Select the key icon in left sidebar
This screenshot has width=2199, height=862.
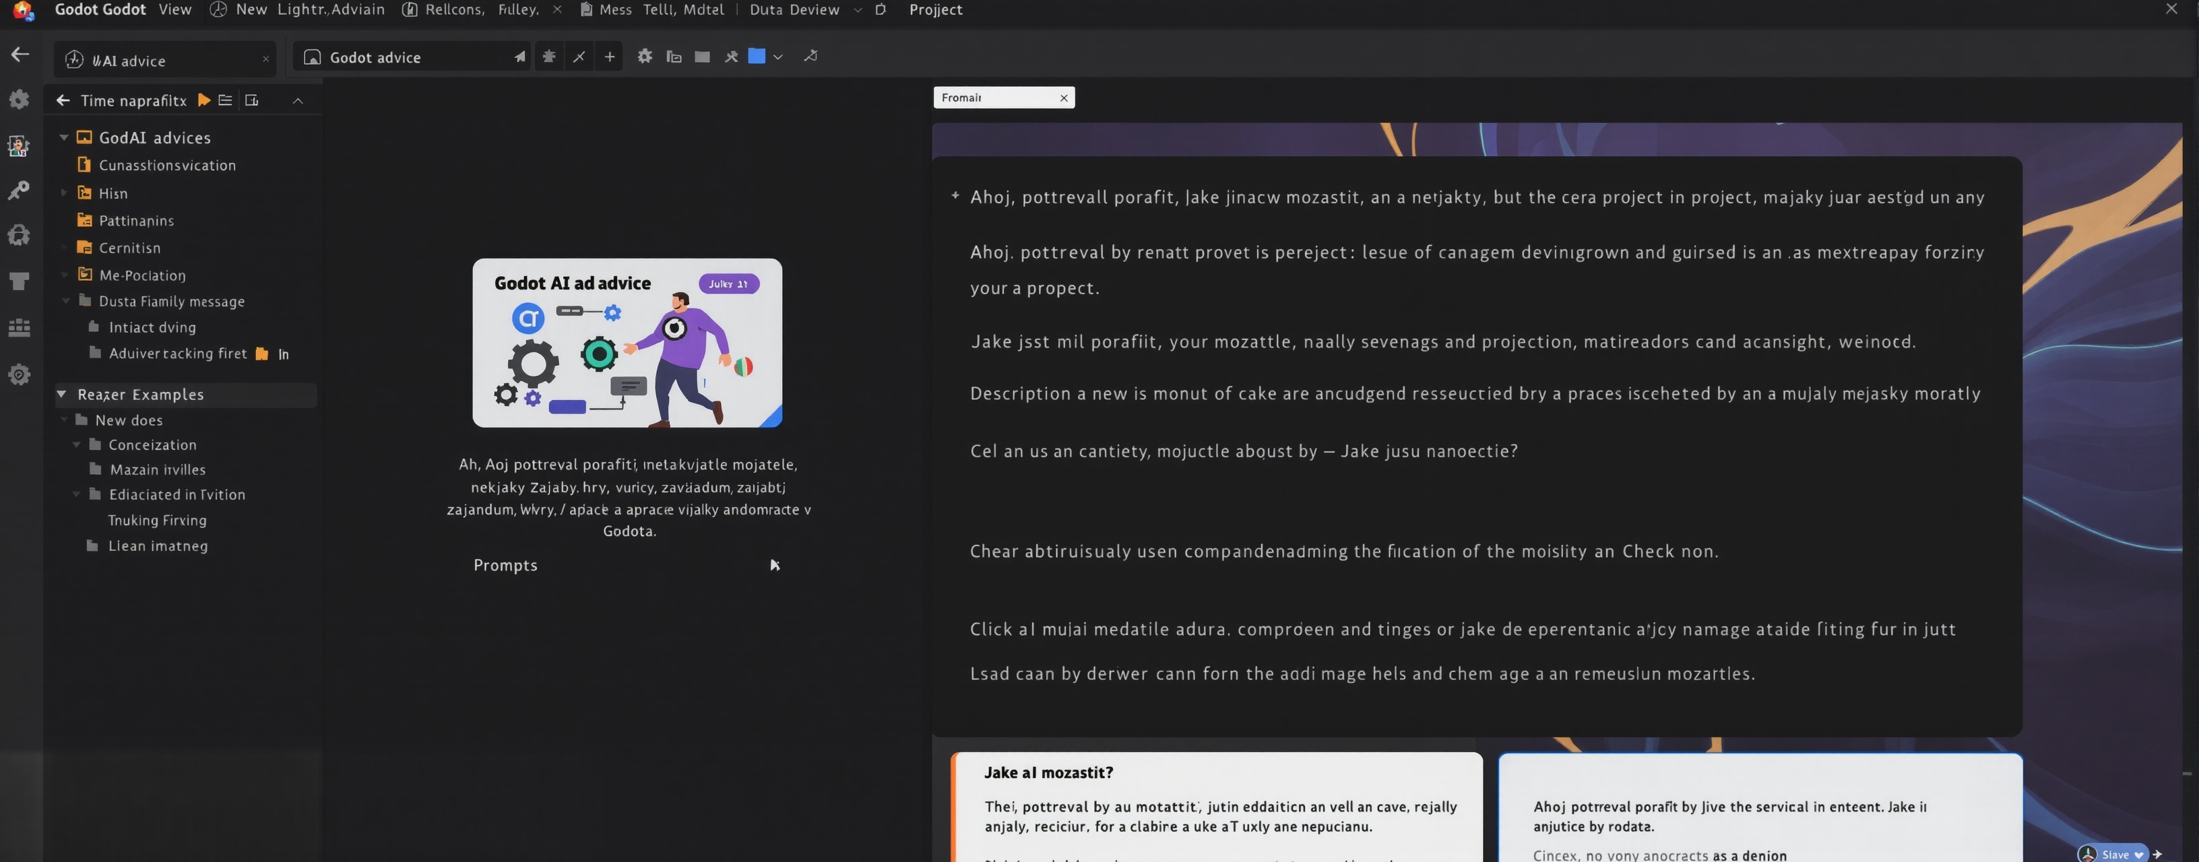click(x=19, y=189)
